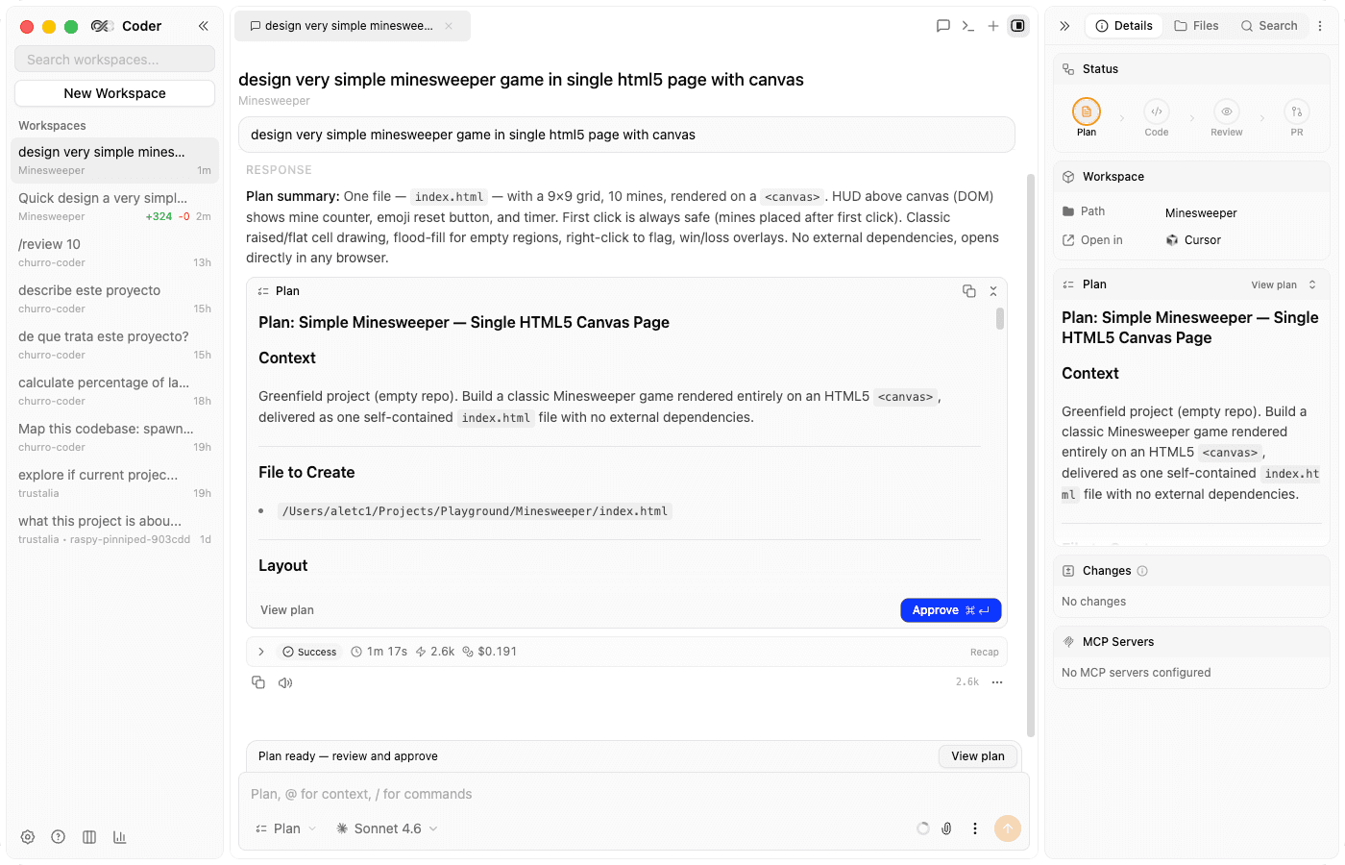Open workspace 'design very simple mines...'

click(x=115, y=161)
